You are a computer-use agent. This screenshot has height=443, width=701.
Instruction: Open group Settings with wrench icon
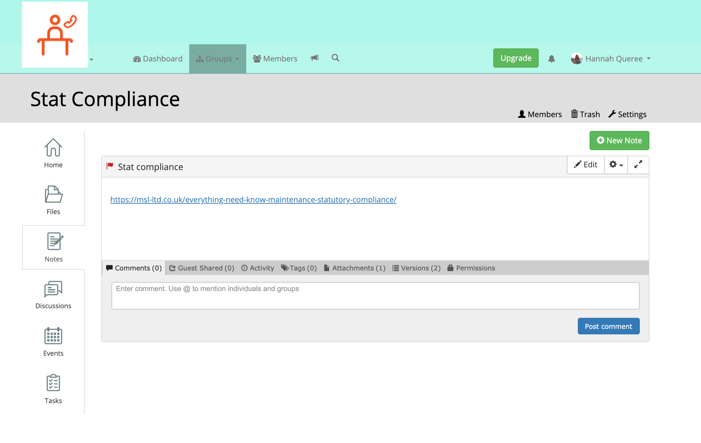[627, 114]
